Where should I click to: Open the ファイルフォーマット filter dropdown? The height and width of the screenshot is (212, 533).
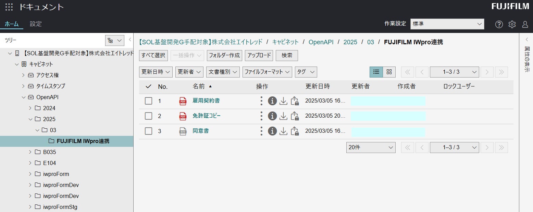coord(267,72)
